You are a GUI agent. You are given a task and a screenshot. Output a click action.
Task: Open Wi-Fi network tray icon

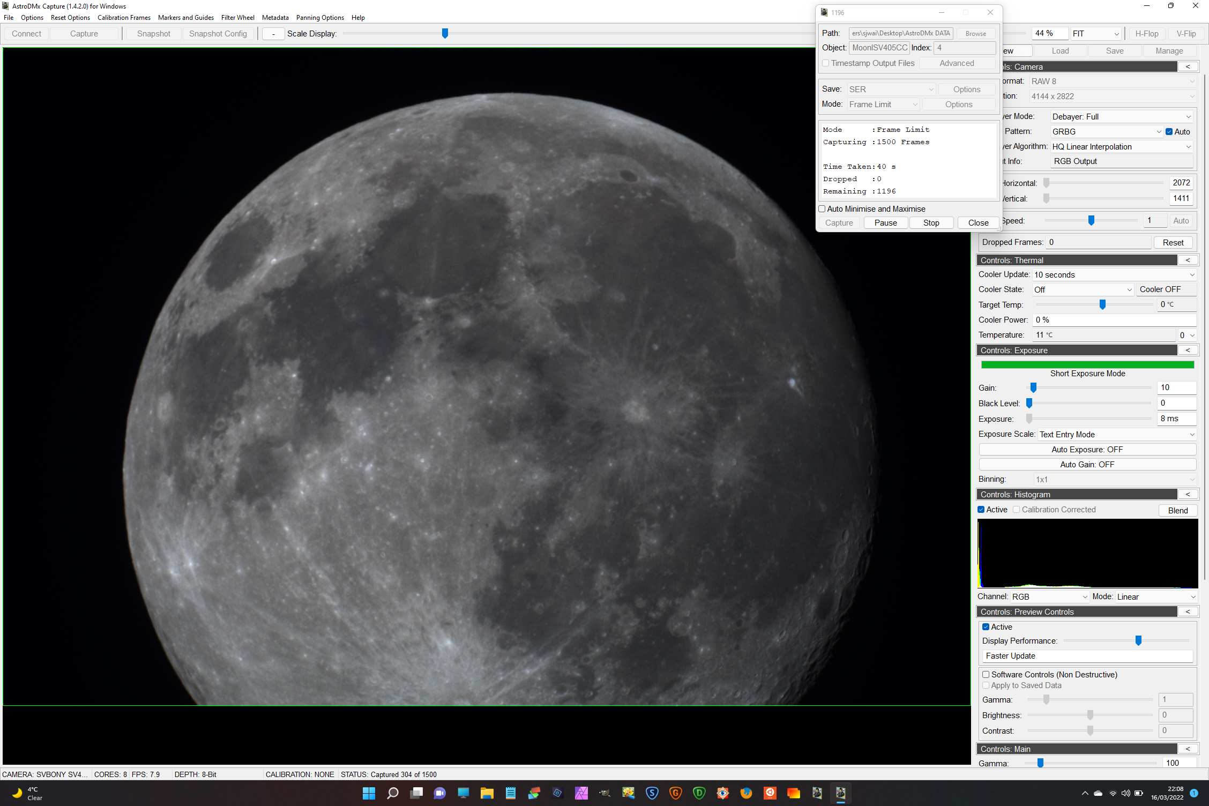[x=1113, y=793]
